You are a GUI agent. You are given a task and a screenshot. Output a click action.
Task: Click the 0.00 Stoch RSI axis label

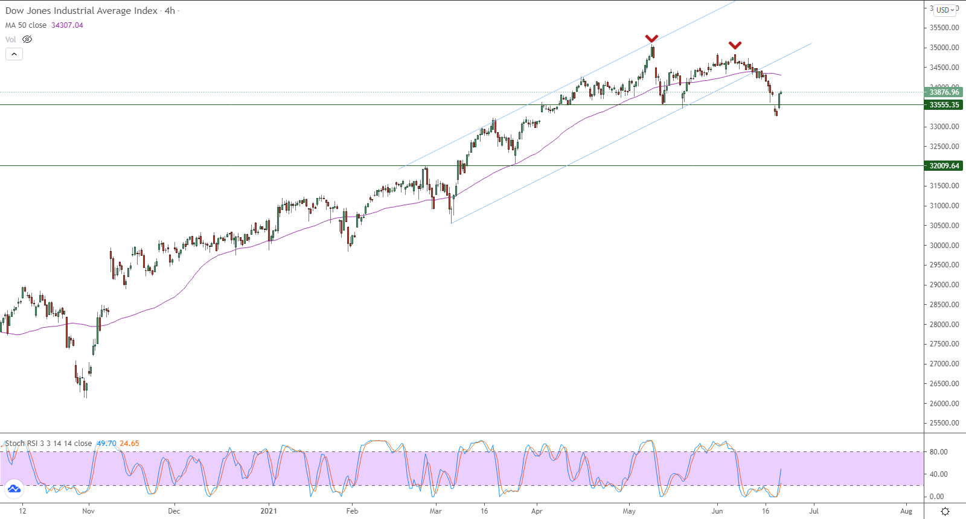click(x=937, y=497)
